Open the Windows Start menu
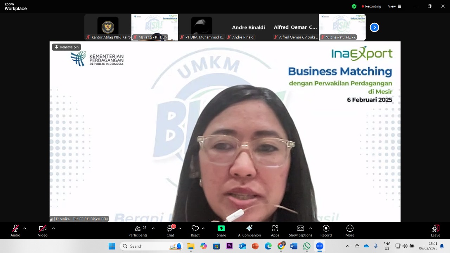The height and width of the screenshot is (253, 450). [x=112, y=246]
